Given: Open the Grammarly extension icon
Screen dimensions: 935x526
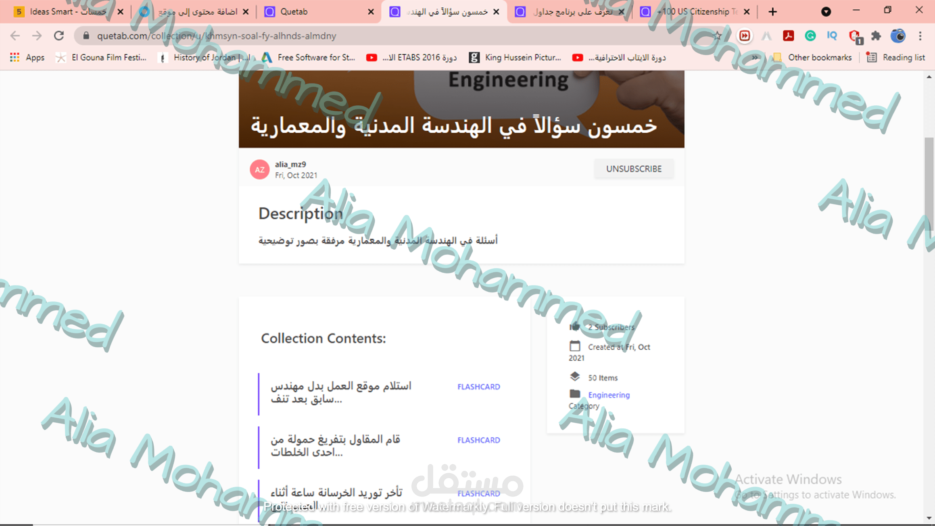Looking at the screenshot, I should pos(810,36).
